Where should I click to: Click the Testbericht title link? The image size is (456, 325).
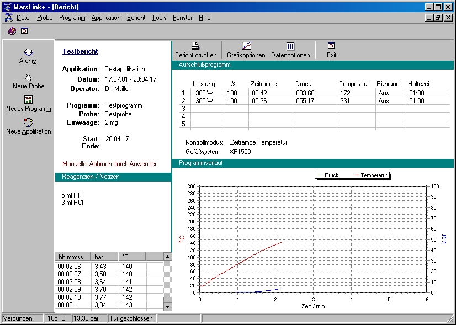(80, 51)
